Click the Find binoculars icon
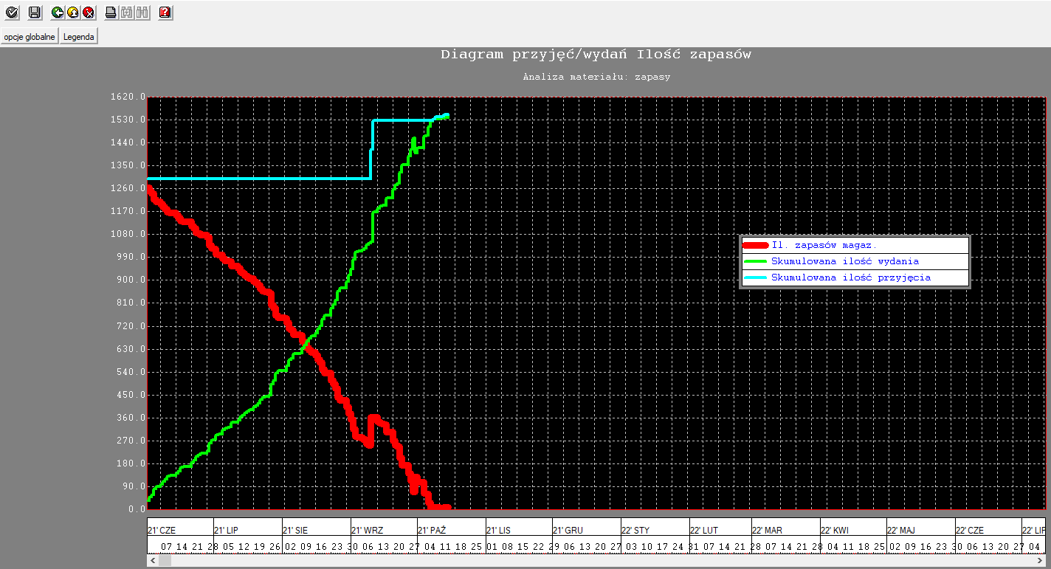1051x569 pixels. click(x=126, y=12)
